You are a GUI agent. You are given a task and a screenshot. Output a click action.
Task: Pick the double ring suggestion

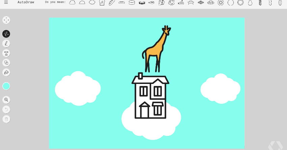[240, 3]
